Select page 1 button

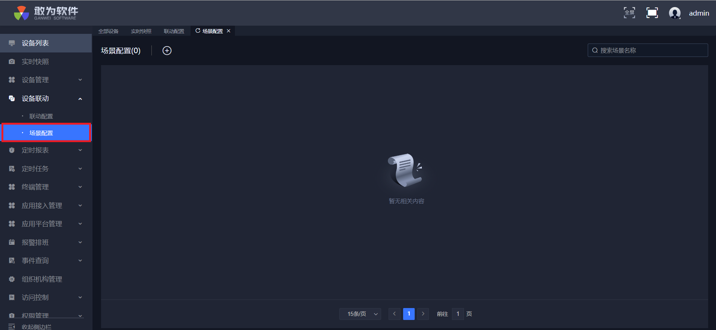click(x=409, y=314)
